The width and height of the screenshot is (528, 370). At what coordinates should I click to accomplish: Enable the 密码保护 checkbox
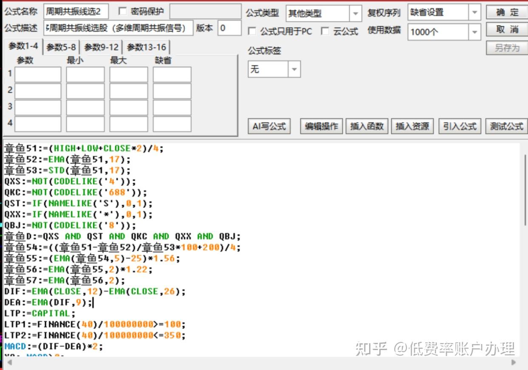(x=123, y=11)
